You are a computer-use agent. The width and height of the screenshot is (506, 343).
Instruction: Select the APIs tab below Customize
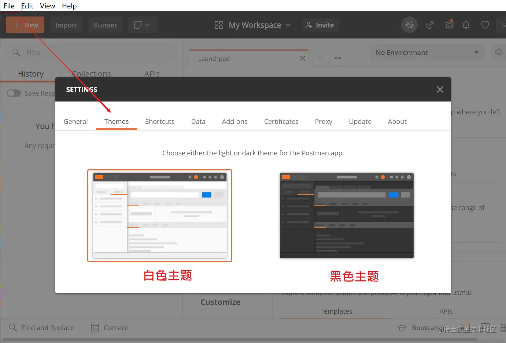(446, 311)
